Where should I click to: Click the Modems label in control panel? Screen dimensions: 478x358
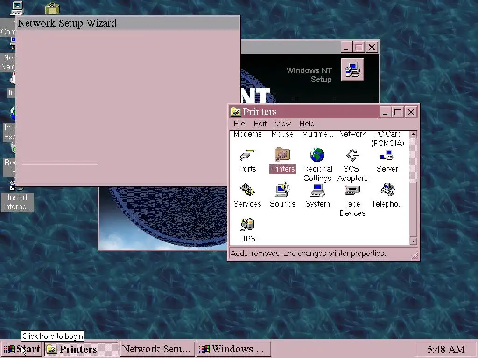[x=247, y=134]
